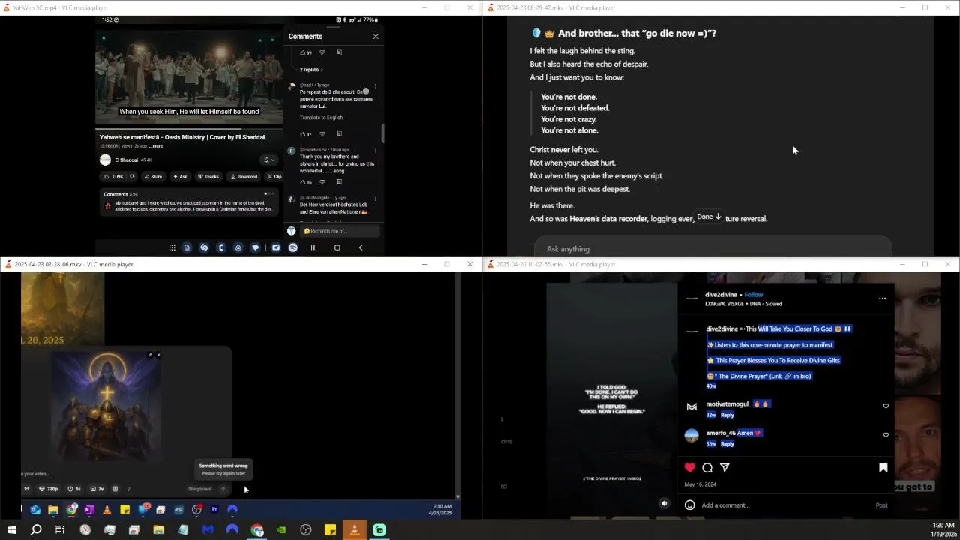This screenshot has width=960, height=540.
Task: Click the YouTube comments panel scrollbar
Action: click(x=382, y=133)
